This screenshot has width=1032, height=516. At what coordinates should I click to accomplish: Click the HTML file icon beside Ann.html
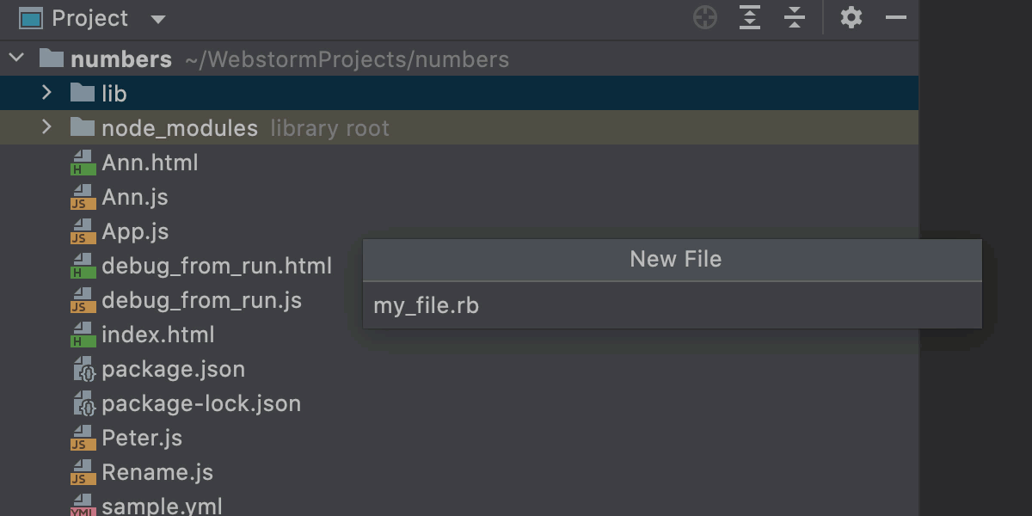point(81,163)
